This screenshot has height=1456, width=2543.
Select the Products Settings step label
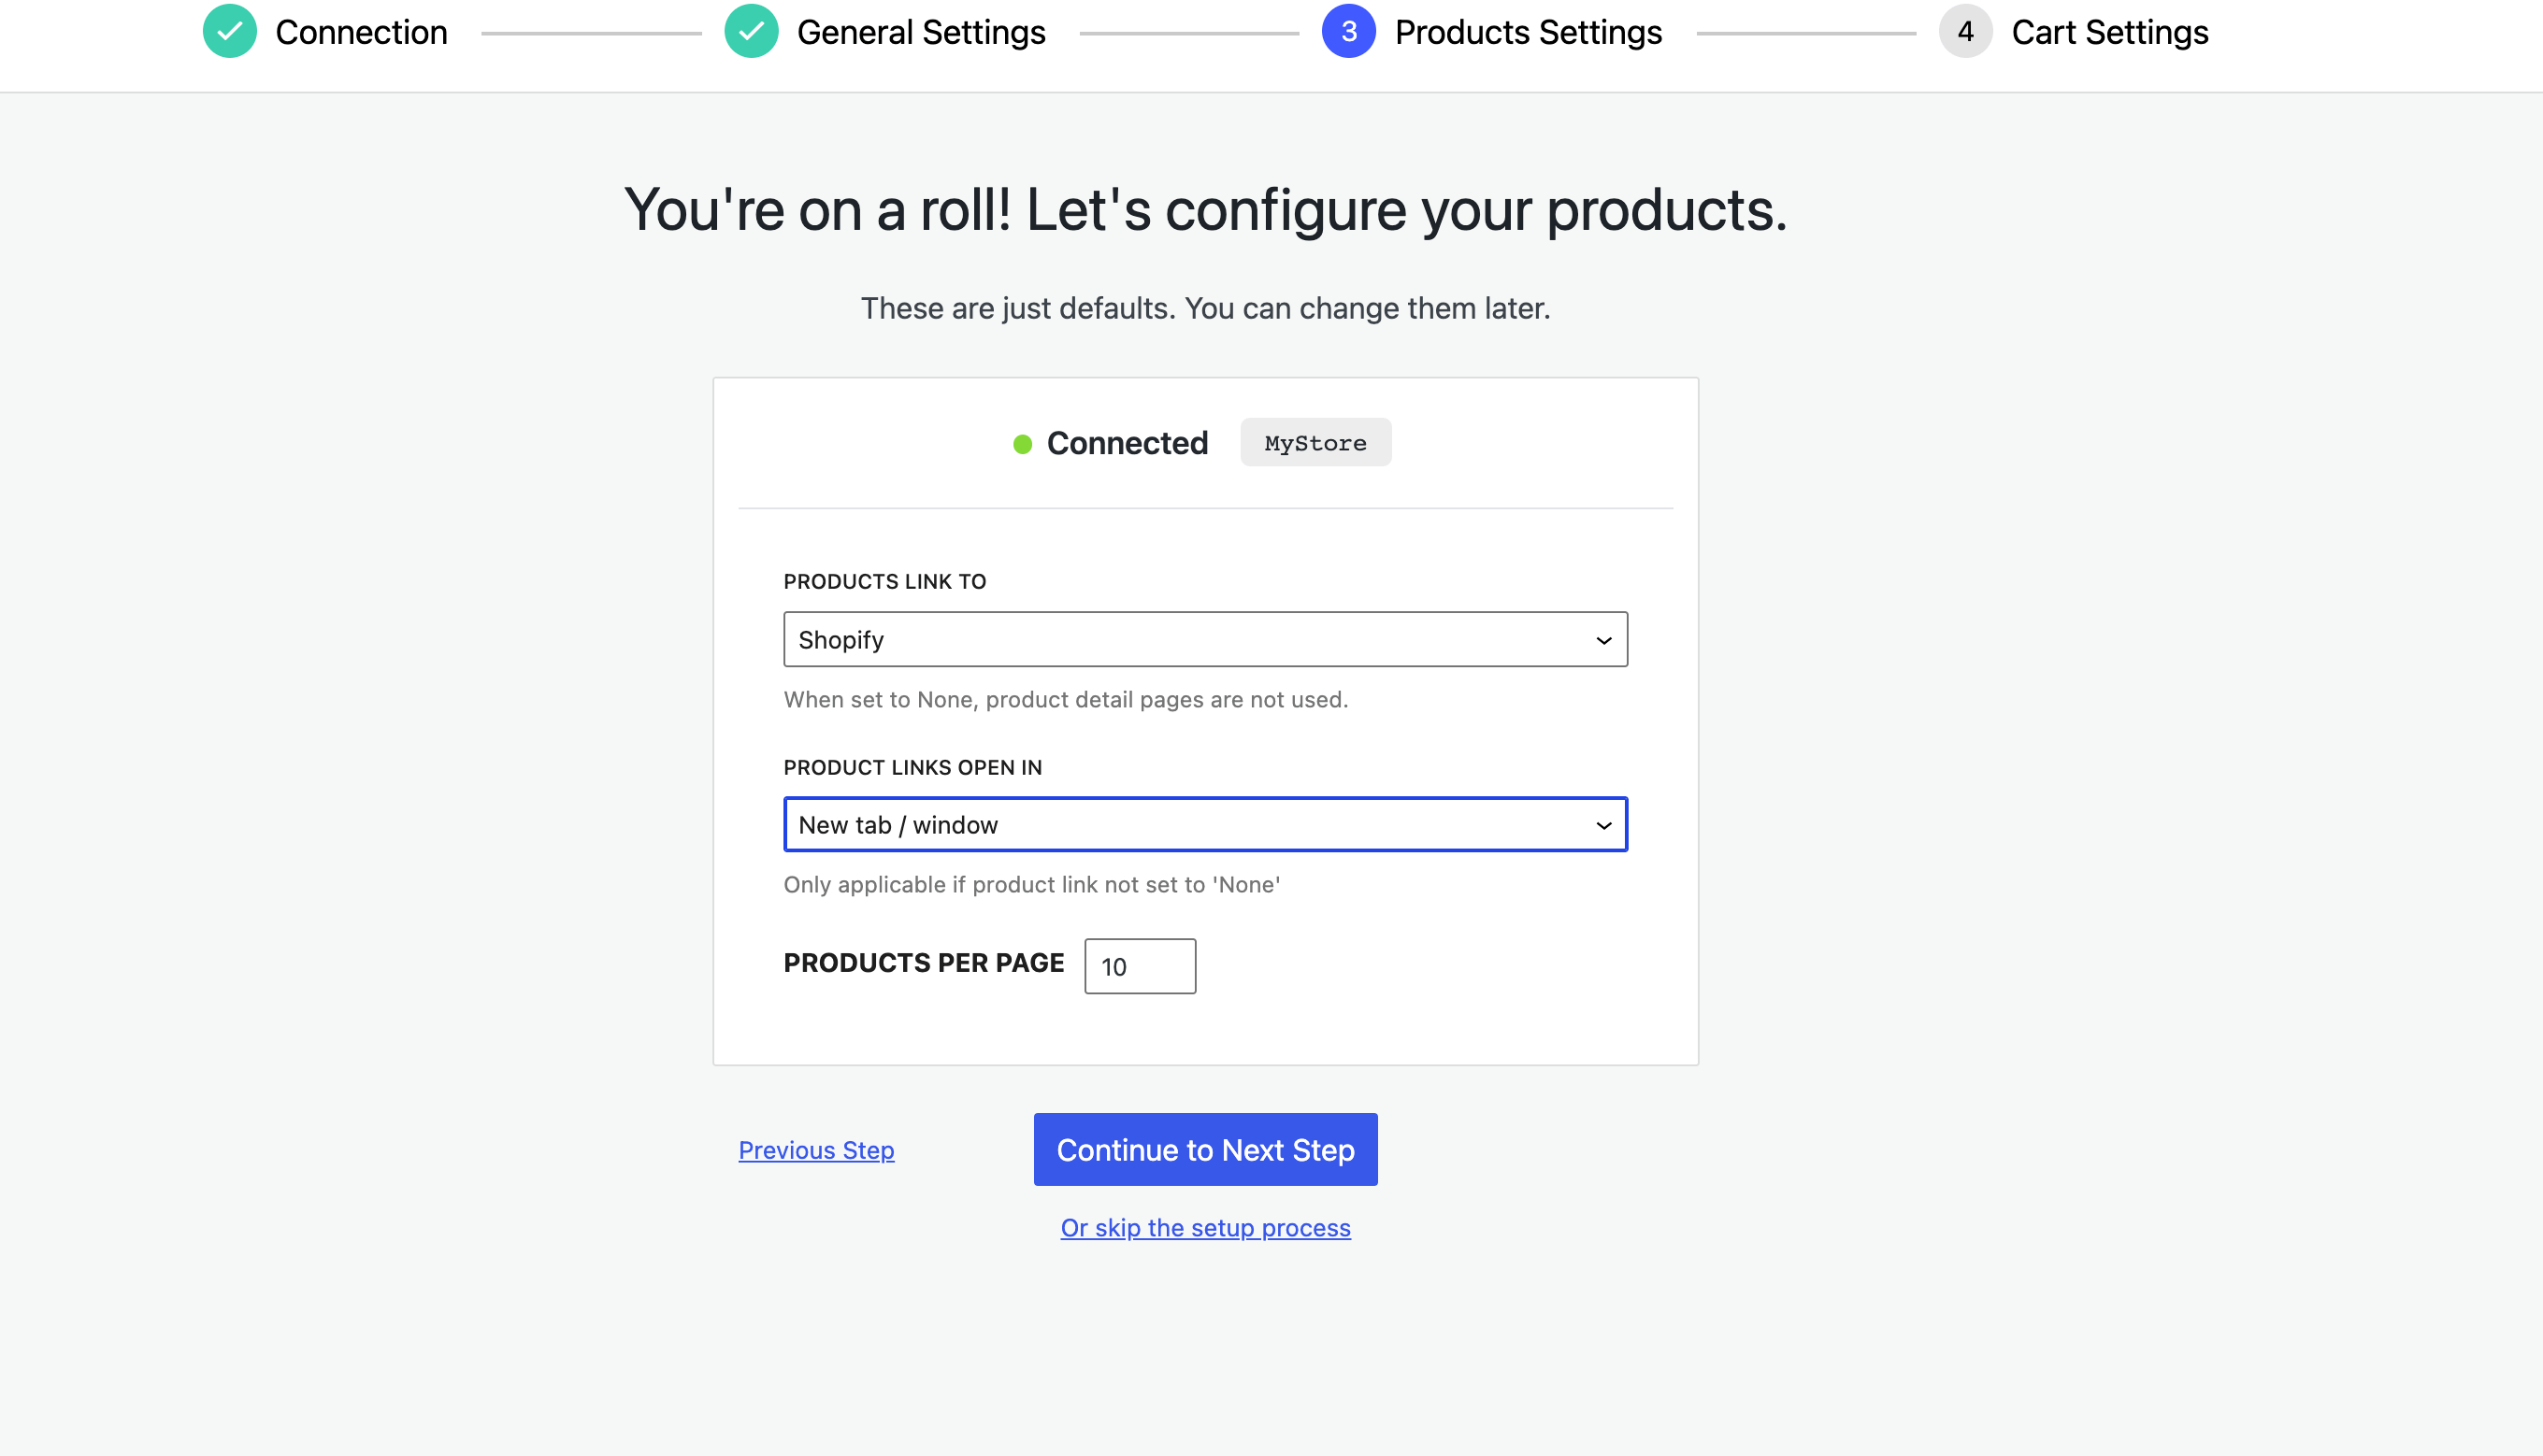coord(1528,32)
